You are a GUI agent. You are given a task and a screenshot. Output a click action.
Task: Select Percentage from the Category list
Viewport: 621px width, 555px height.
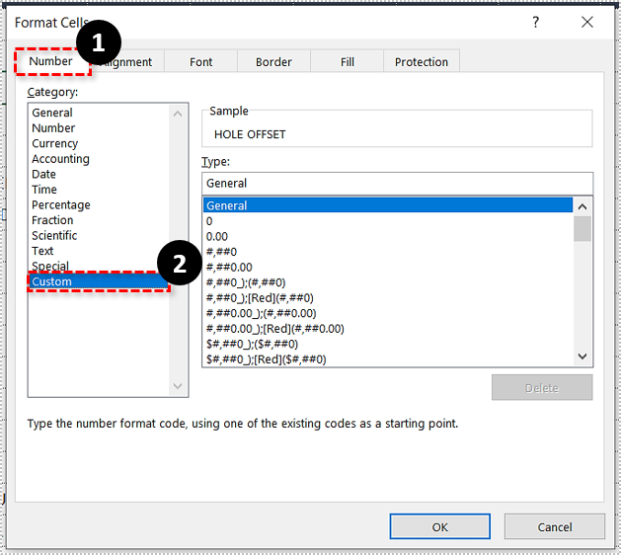(x=61, y=204)
